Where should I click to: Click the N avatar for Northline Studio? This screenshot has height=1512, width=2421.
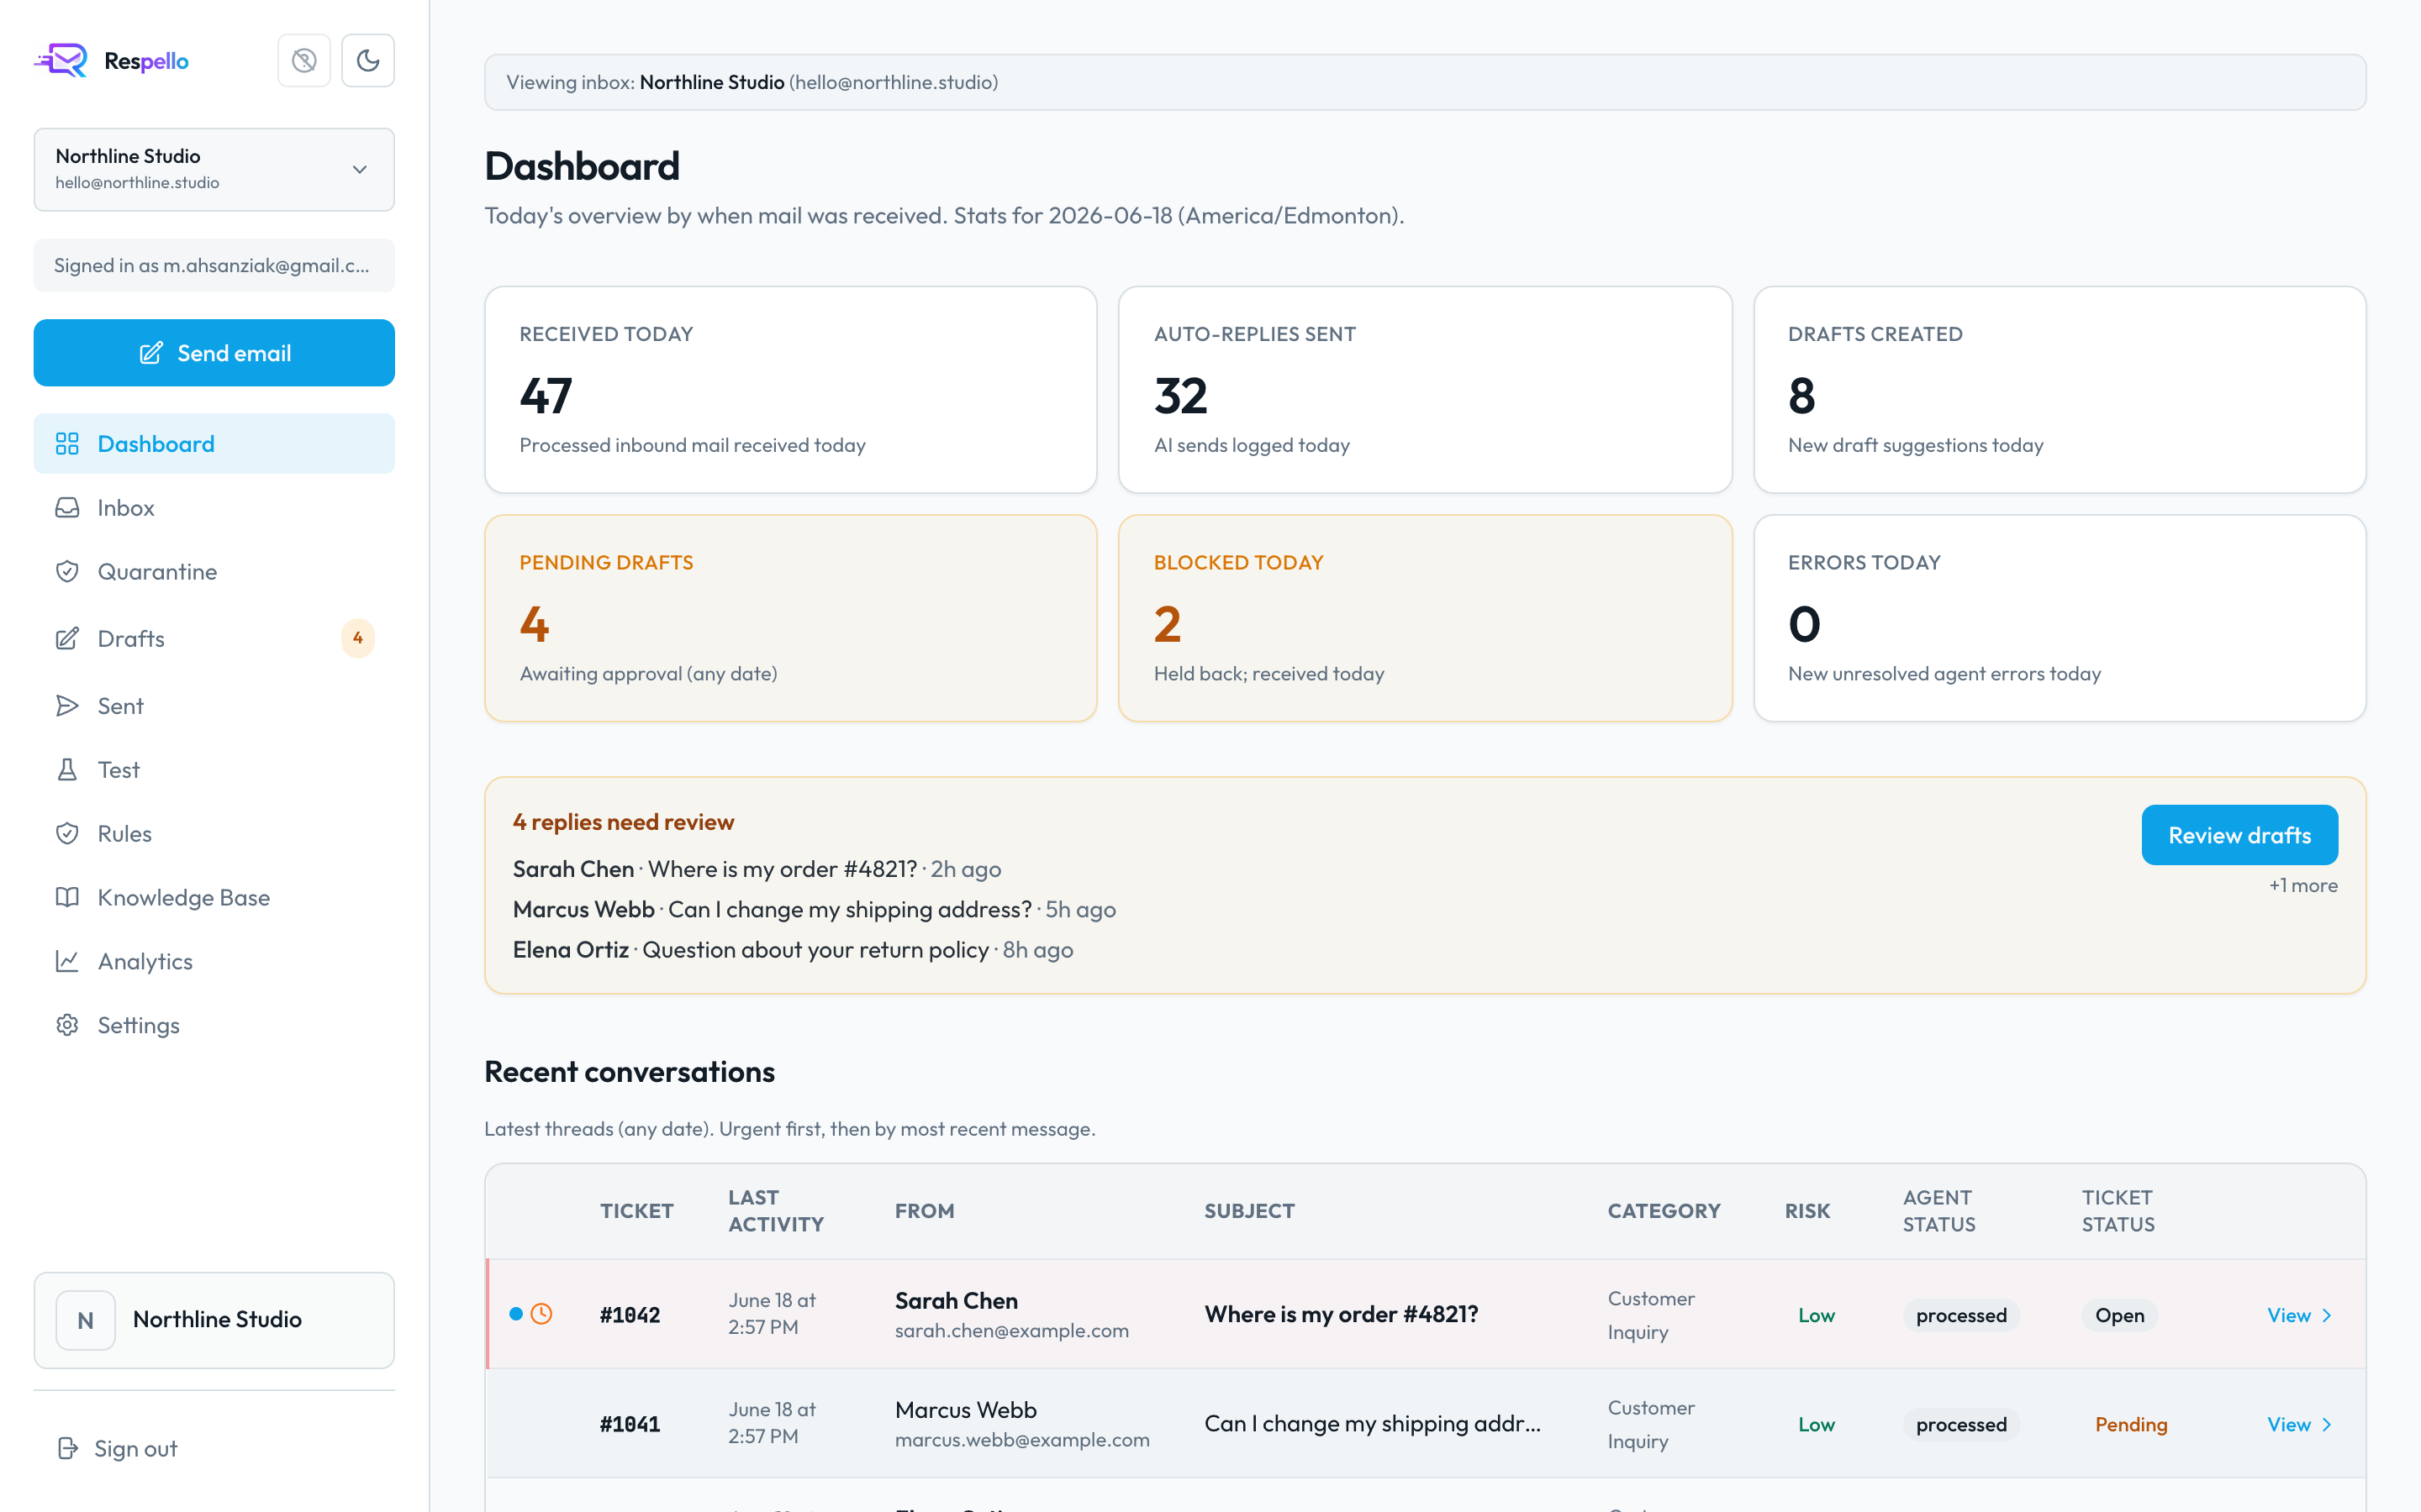(86, 1320)
